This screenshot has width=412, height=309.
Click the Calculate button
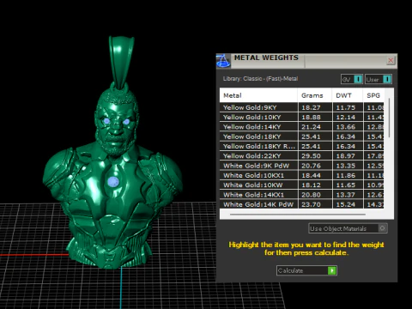pyautogui.click(x=306, y=270)
